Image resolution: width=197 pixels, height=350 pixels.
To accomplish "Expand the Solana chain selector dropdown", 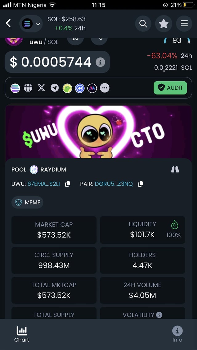I will click(31, 24).
